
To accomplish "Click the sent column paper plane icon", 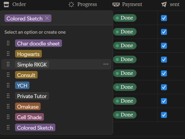I will tap(164, 5).
